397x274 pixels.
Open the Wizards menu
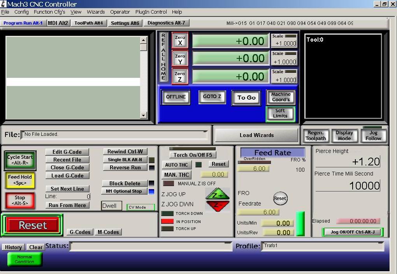coord(96,12)
